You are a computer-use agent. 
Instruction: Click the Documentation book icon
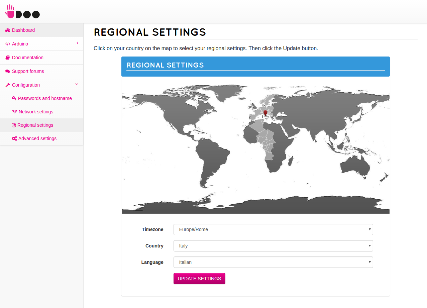click(x=8, y=58)
